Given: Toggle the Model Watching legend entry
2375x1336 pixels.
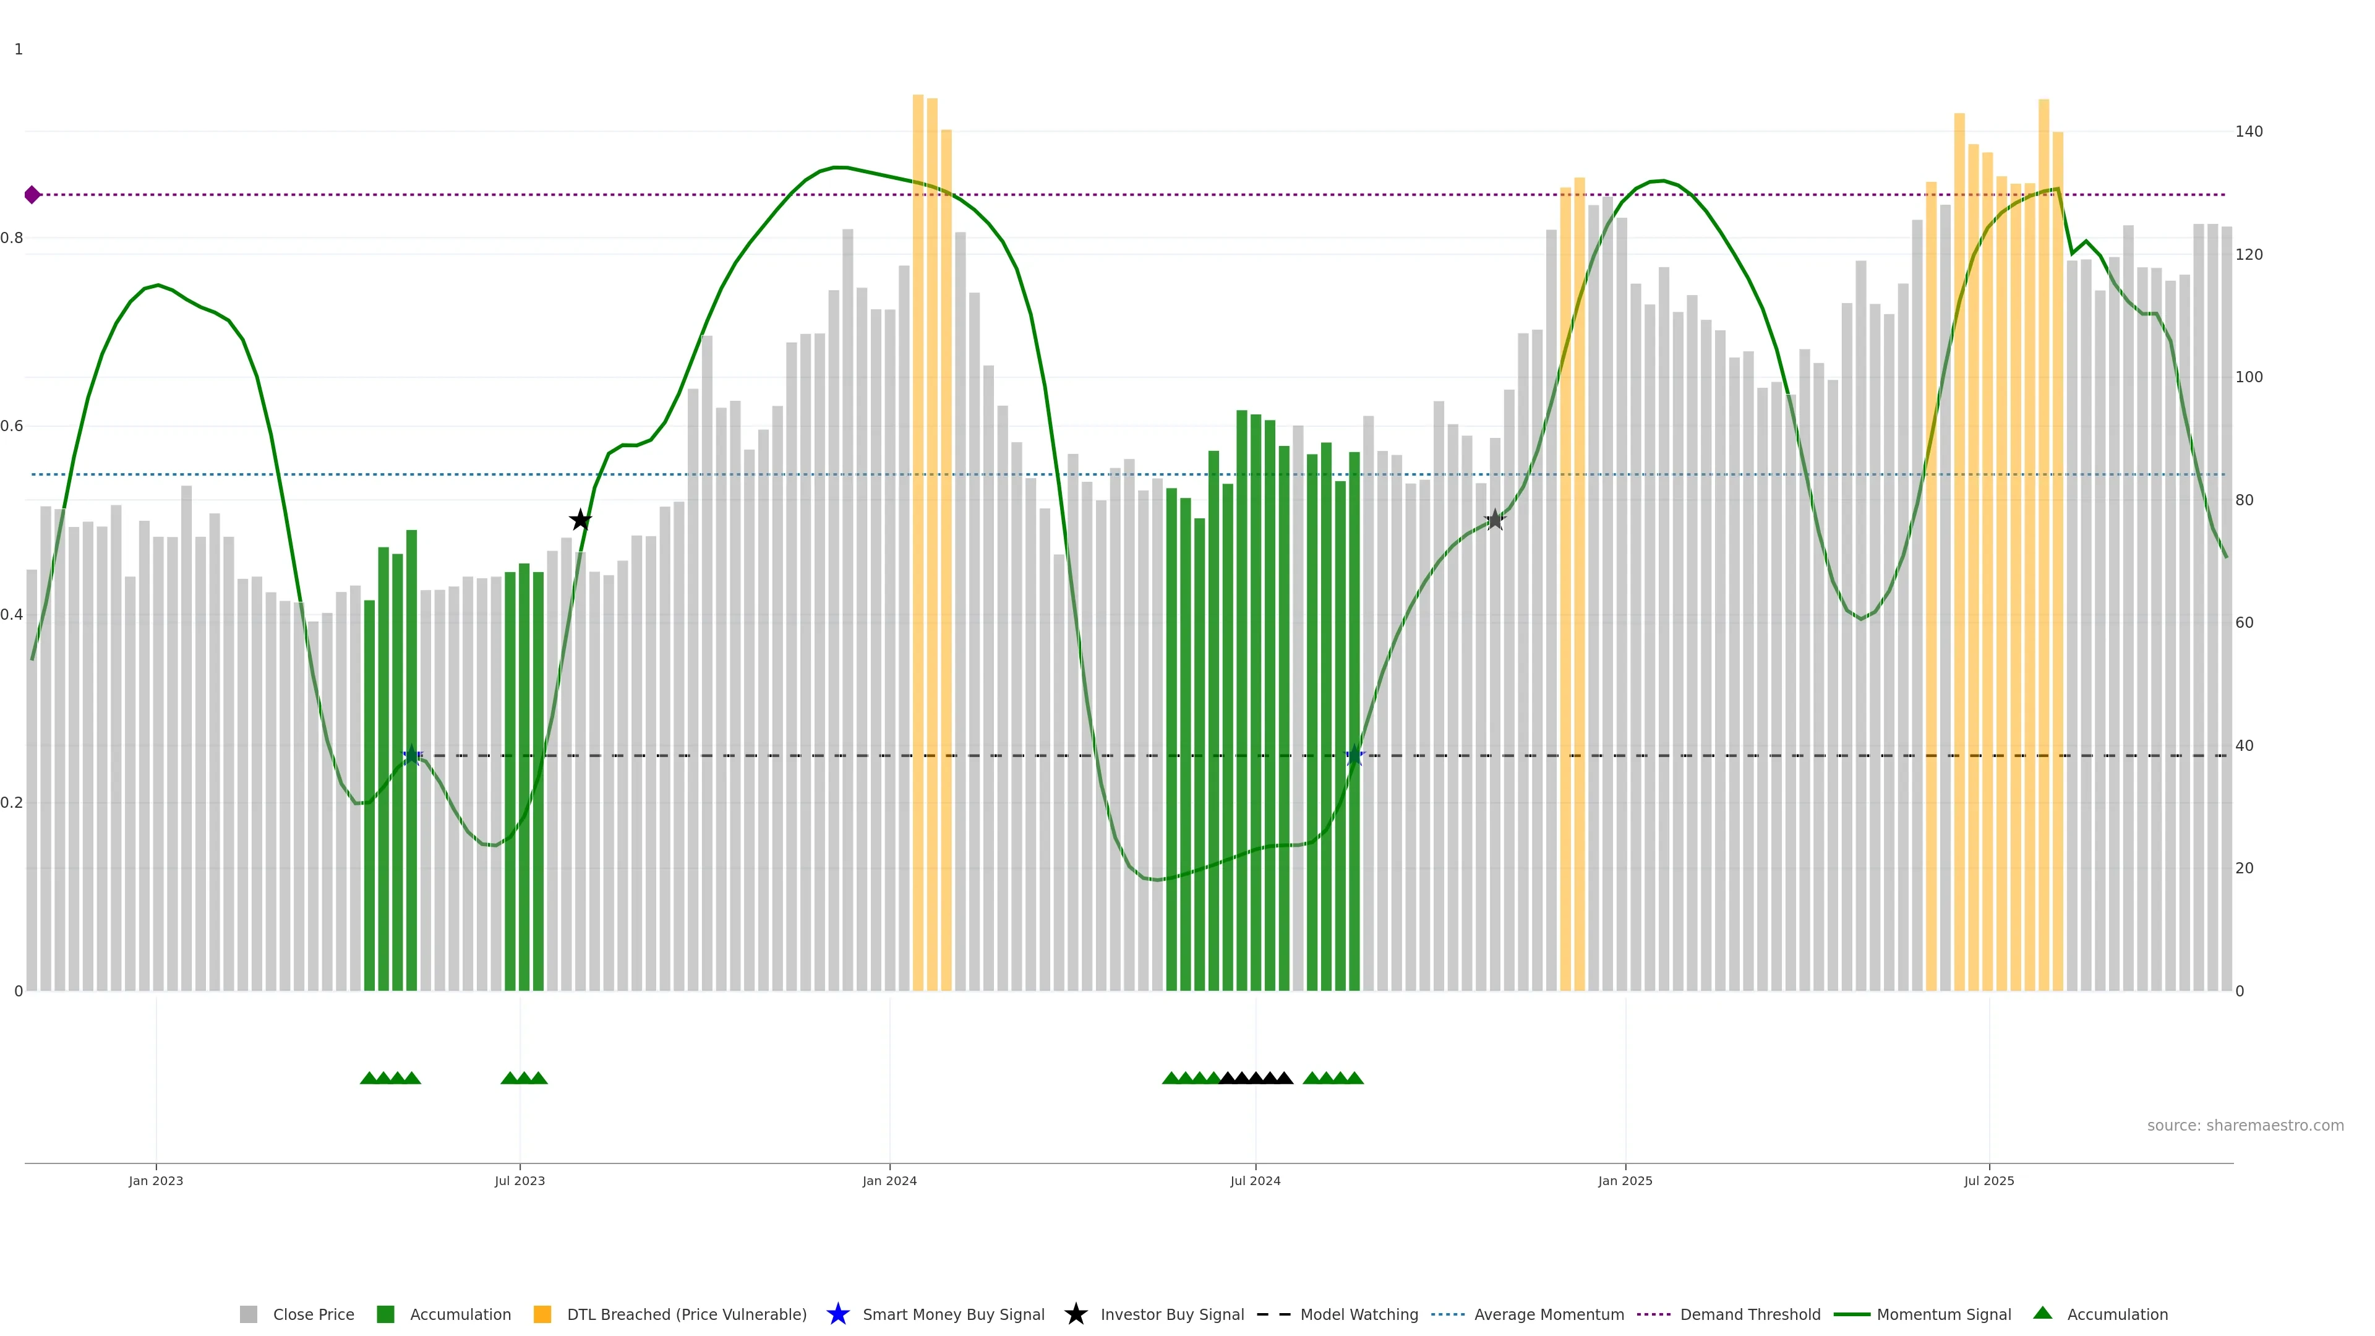Looking at the screenshot, I should pos(1358,1315).
